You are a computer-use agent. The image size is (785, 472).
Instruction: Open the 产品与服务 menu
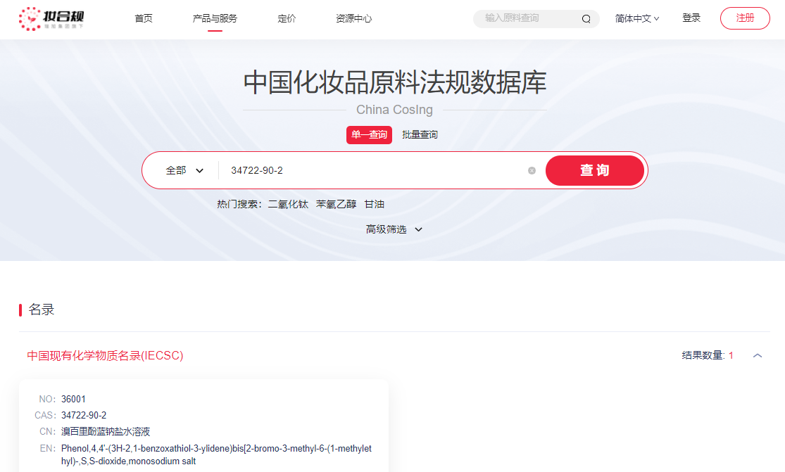215,18
